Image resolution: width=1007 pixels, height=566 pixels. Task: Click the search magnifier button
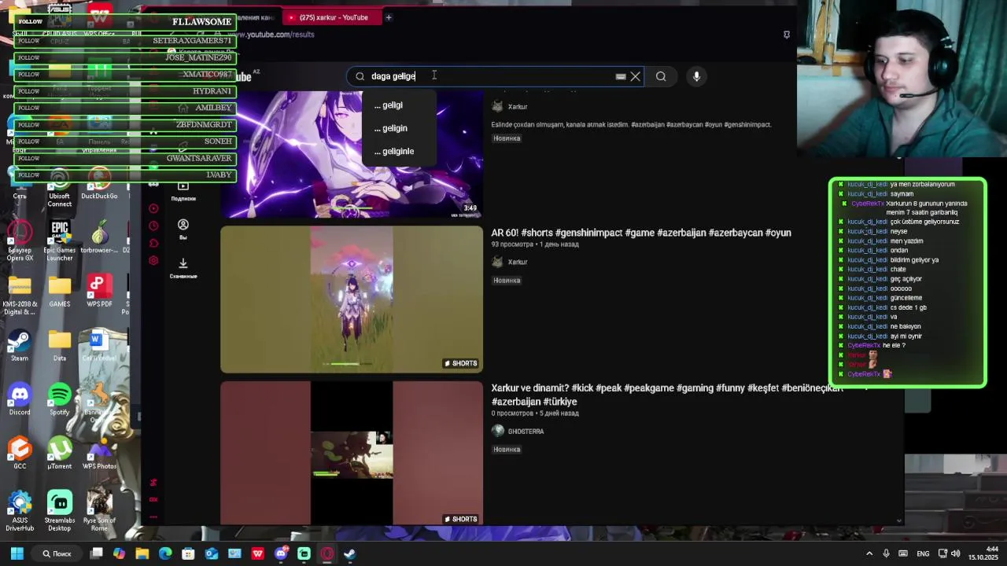click(x=661, y=76)
